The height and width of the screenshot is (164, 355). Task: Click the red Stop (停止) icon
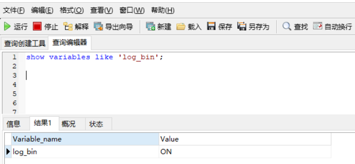tap(37, 26)
